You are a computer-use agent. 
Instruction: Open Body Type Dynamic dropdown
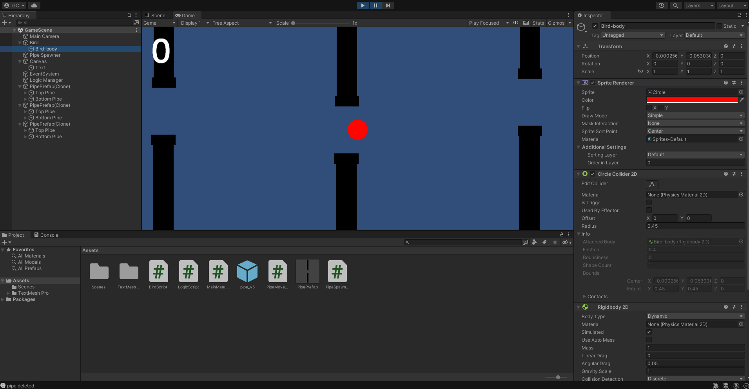[695, 316]
